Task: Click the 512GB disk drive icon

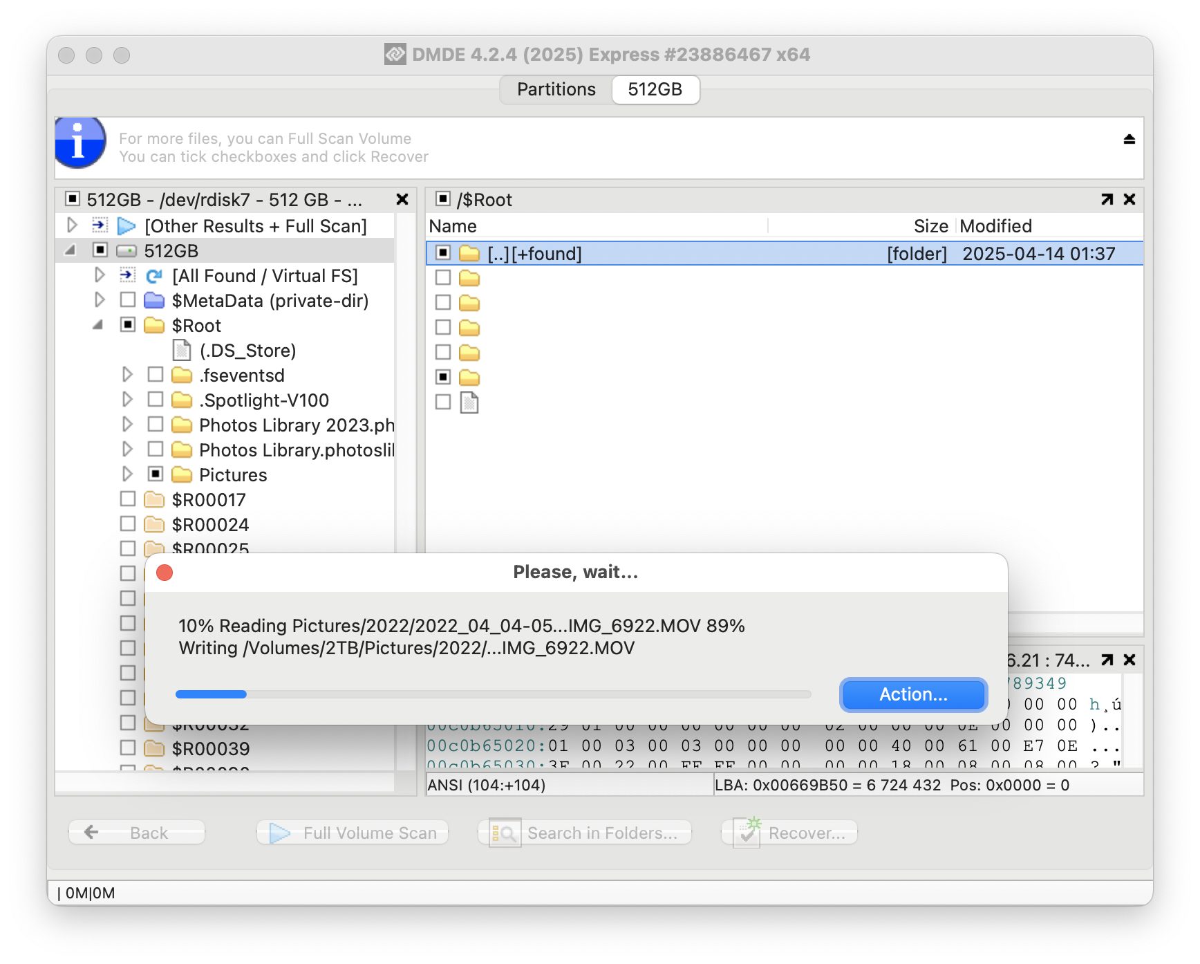Action: pyautogui.click(x=126, y=250)
